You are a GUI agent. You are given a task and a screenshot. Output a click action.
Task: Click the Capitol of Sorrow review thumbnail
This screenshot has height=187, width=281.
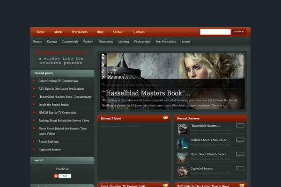[183, 172]
